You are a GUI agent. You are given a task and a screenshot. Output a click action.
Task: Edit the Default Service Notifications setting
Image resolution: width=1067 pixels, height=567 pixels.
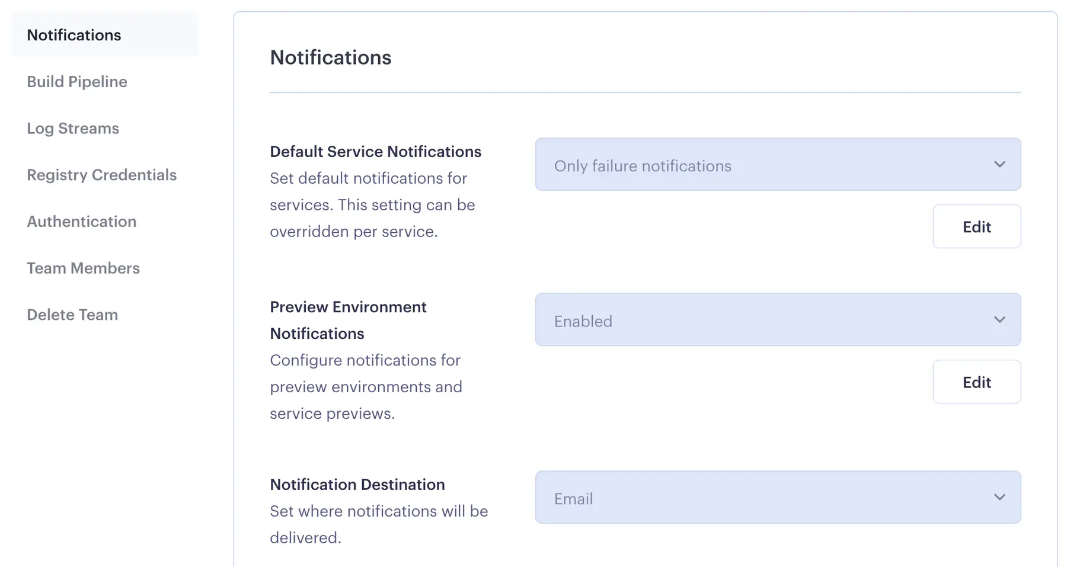(x=976, y=226)
